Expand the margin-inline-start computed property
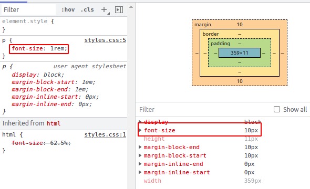The height and width of the screenshot is (189, 310). [140, 172]
